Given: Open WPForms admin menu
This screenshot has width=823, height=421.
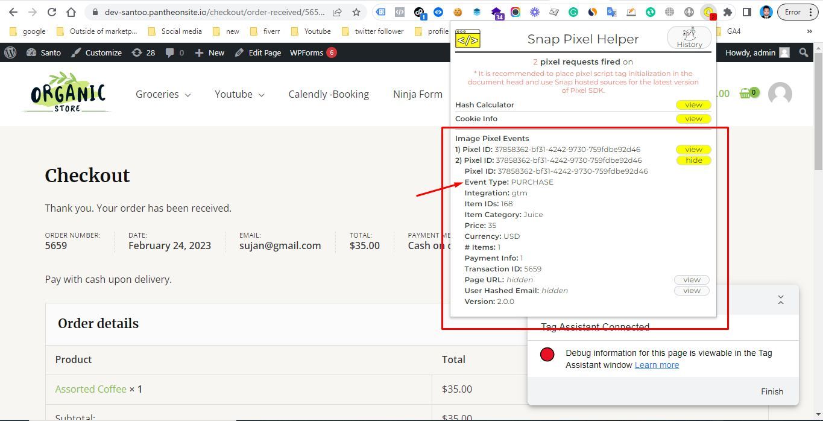Looking at the screenshot, I should pos(313,52).
